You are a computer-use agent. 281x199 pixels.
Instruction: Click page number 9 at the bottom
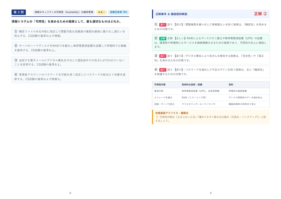click(211, 193)
